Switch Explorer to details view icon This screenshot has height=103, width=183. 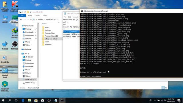tap(163, 88)
